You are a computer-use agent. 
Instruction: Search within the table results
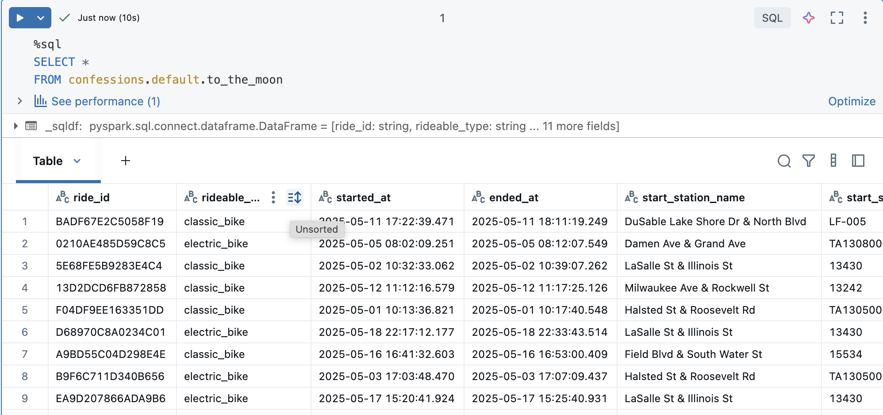pyautogui.click(x=784, y=161)
